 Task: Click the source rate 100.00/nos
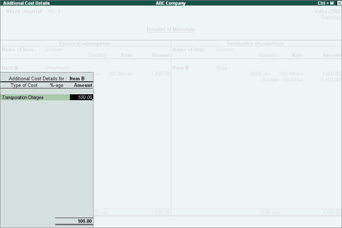(120, 74)
